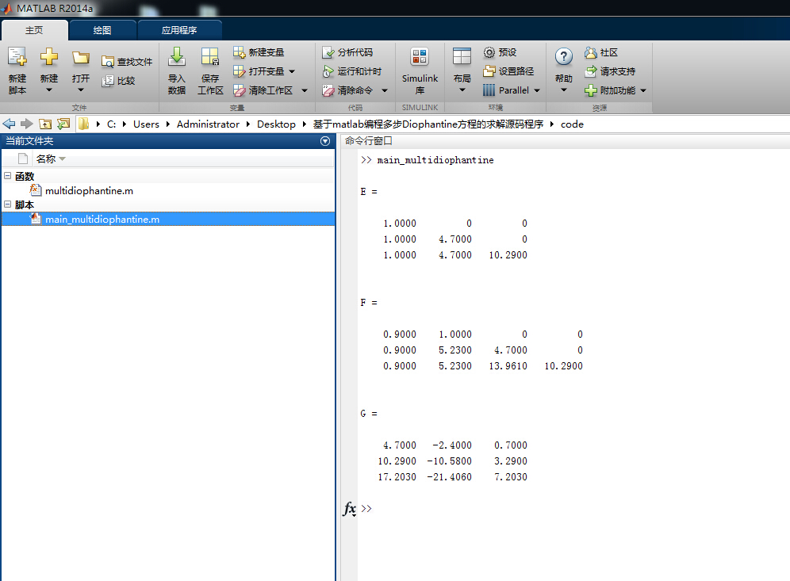Select multidiophantine.m file
This screenshot has width=790, height=581.
[89, 191]
